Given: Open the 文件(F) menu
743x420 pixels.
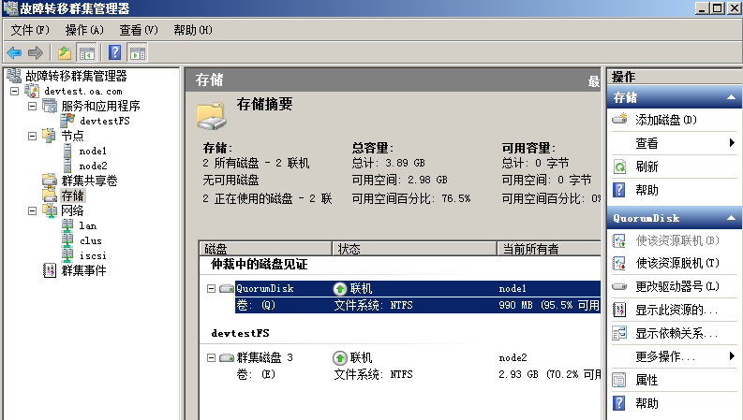Looking at the screenshot, I should click(30, 30).
